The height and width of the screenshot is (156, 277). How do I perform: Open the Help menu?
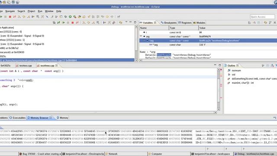pyautogui.click(x=59, y=11)
